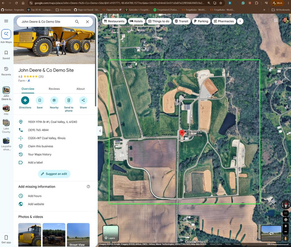
Task: Select the John Deere recent place thumbnail
Action: (x=6, y=90)
